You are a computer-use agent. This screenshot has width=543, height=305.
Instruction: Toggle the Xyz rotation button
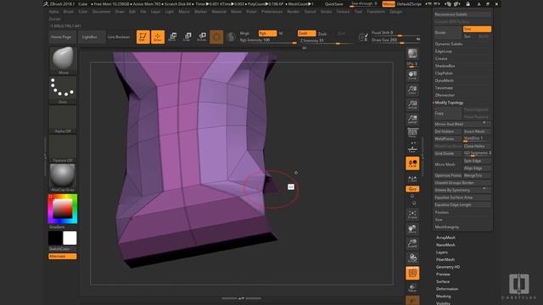pos(412,189)
